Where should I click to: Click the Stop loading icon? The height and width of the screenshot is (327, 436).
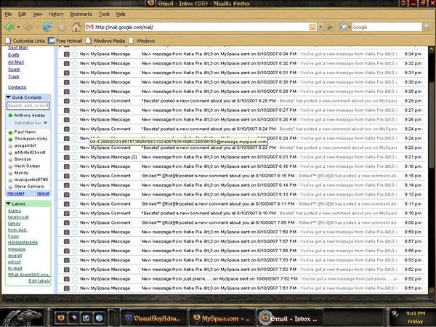62,27
